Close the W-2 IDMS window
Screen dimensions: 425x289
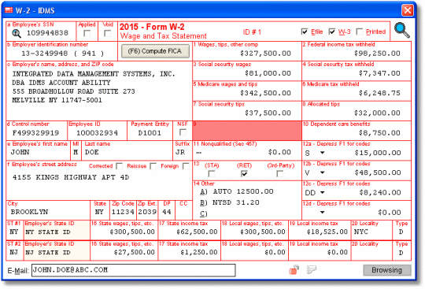pyautogui.click(x=408, y=10)
